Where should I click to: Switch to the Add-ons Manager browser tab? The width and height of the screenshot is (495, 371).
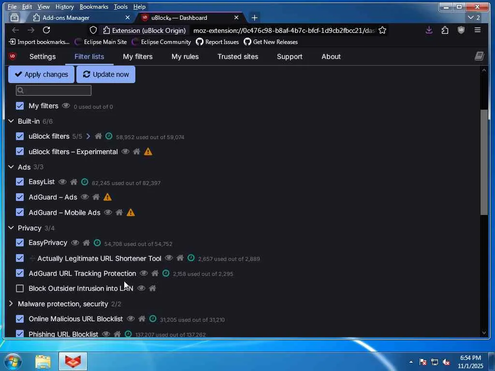pos(81,18)
